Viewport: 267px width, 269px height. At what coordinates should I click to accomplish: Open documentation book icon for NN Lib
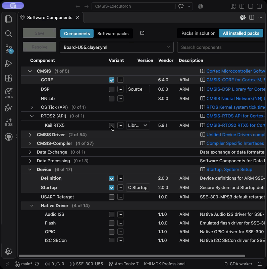click(203, 98)
